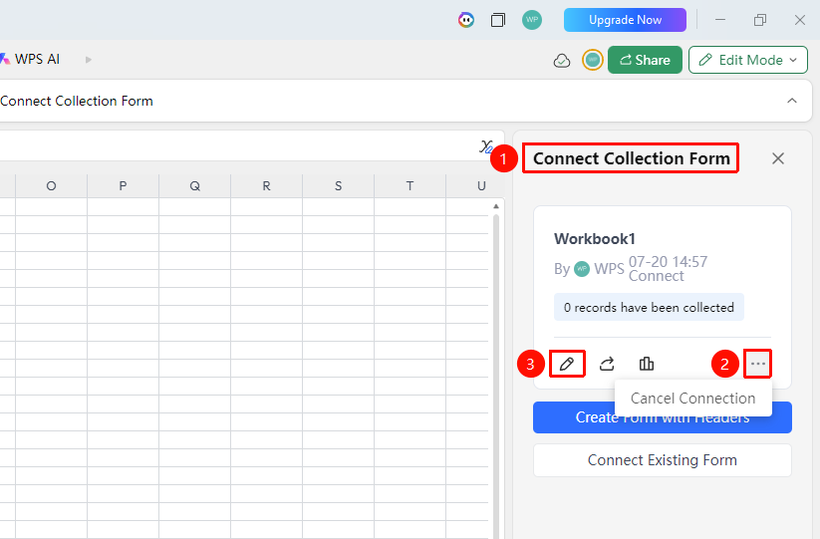Select column O header
The image size is (820, 539).
(51, 185)
